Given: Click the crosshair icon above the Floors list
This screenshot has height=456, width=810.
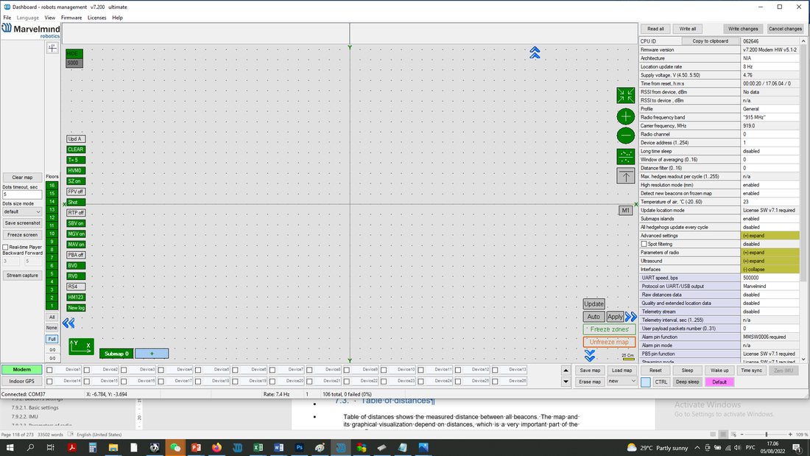Looking at the screenshot, I should [52, 48].
